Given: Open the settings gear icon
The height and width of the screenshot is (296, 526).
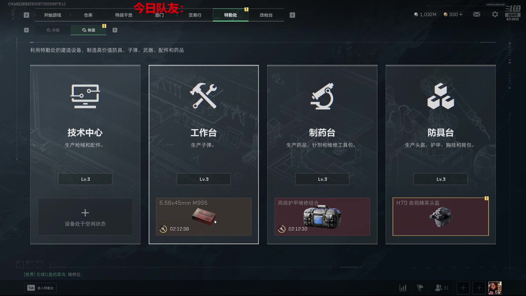Looking at the screenshot, I should pyautogui.click(x=495, y=14).
